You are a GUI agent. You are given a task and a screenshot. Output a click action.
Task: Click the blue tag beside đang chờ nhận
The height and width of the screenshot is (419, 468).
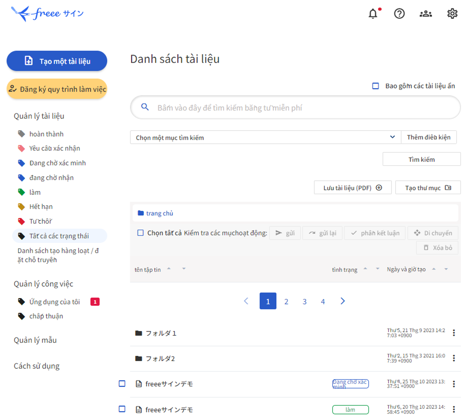21,178
